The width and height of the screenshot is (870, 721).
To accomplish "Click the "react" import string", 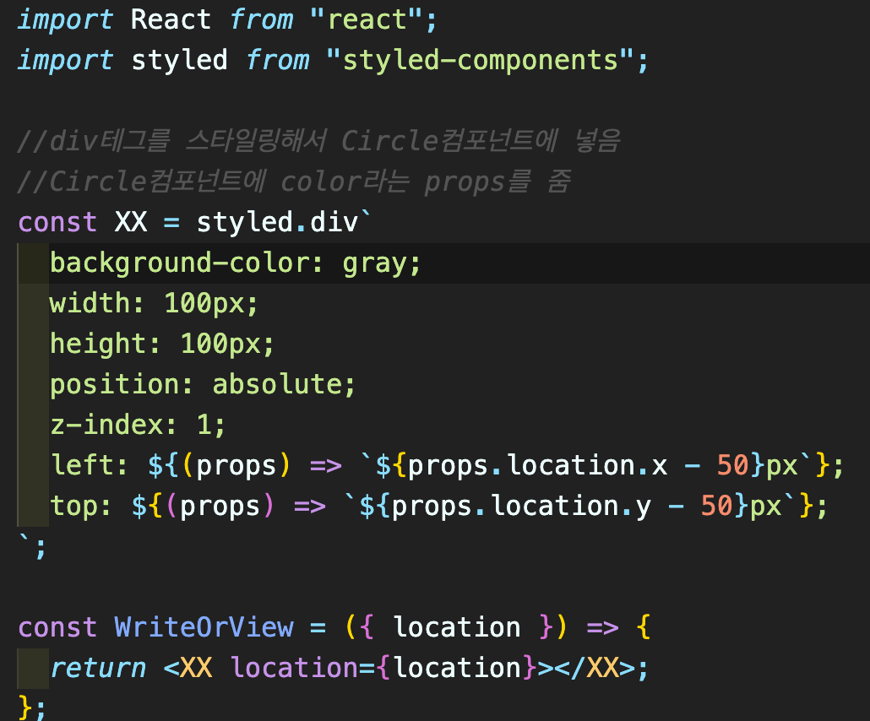I will [x=367, y=20].
